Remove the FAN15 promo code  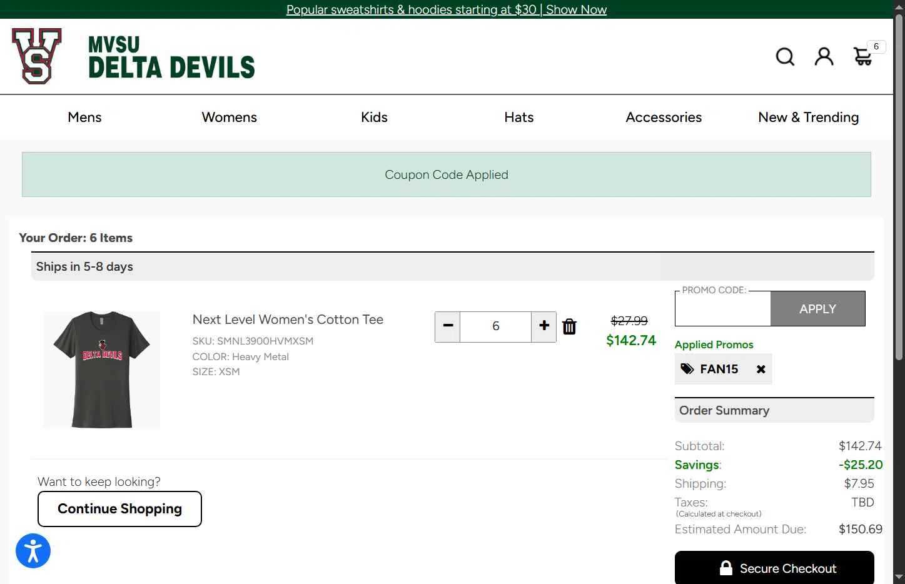pos(761,369)
